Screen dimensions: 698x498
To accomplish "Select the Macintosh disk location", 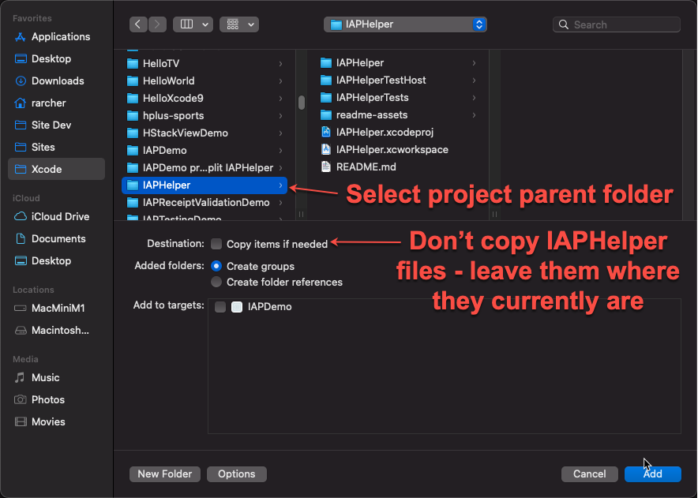I will pos(56,330).
